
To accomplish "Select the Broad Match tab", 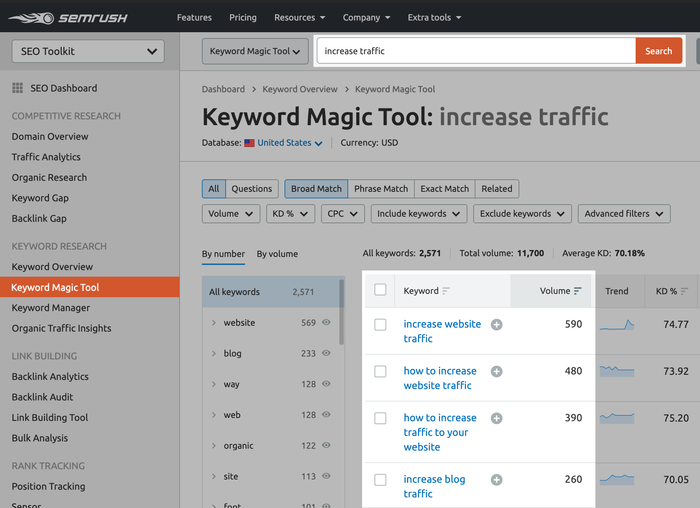I will pos(316,189).
